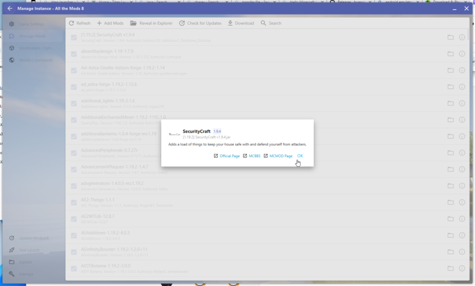Click the Manage wrench icon in sidebar
The height and width of the screenshot is (286, 475).
12,274
